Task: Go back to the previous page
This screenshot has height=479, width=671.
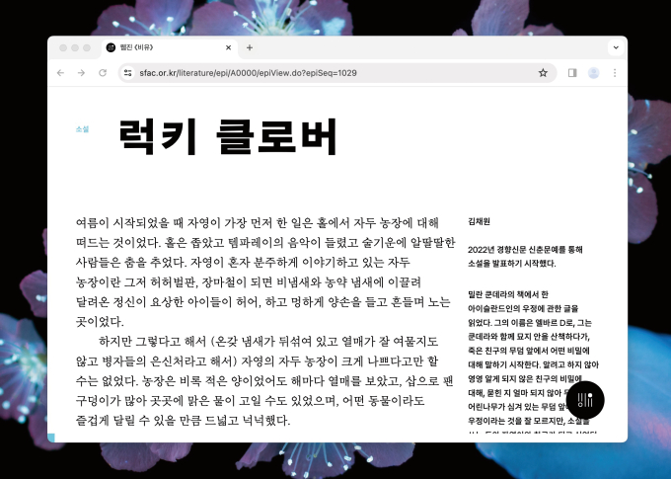Action: click(x=60, y=73)
